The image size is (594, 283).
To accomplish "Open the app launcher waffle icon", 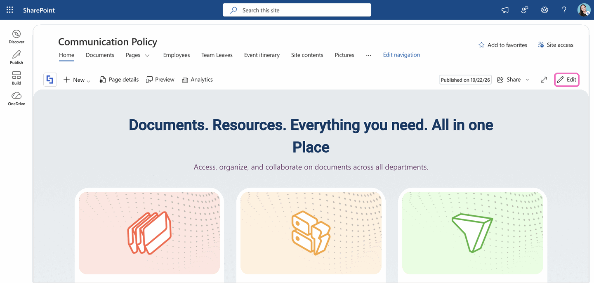I will [x=10, y=10].
